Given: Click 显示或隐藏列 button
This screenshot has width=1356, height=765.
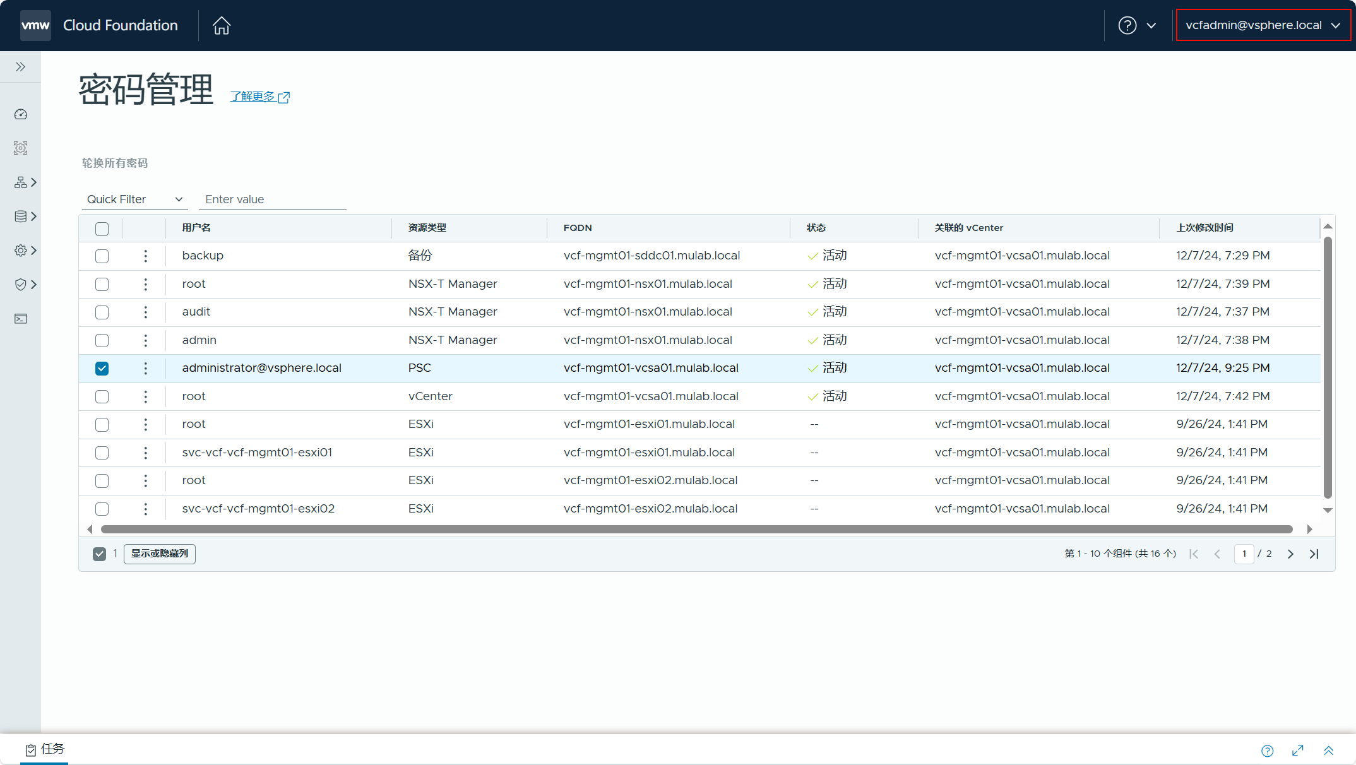Looking at the screenshot, I should 160,554.
